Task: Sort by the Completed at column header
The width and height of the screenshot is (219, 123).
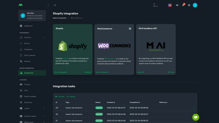Action: pyautogui.click(x=135, y=102)
